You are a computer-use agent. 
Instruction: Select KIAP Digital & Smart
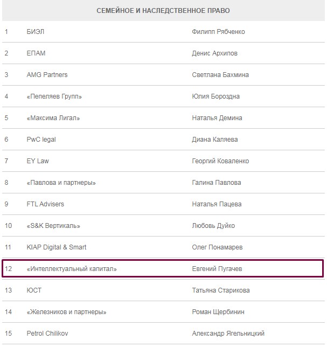click(x=57, y=247)
